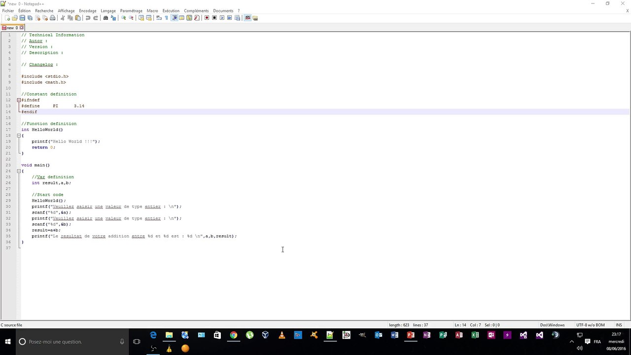Viewport: 631px width, 355px height.
Task: Run the macro multiple times icon
Action: point(230,18)
